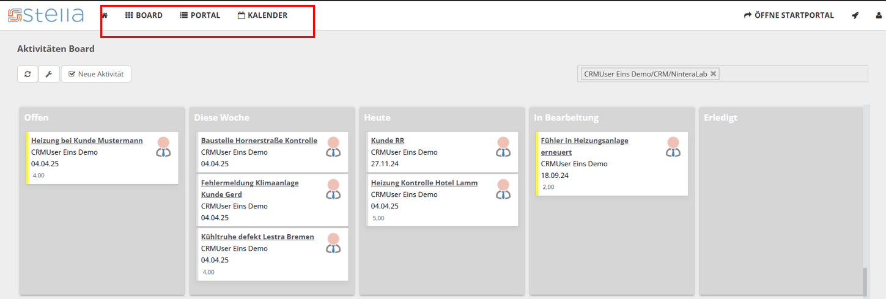Image resolution: width=886 pixels, height=299 pixels.
Task: Click the board's vertical scrollbar
Action: (x=865, y=281)
